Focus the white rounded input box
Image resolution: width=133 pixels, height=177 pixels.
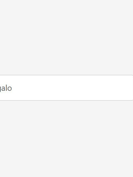point(66,88)
